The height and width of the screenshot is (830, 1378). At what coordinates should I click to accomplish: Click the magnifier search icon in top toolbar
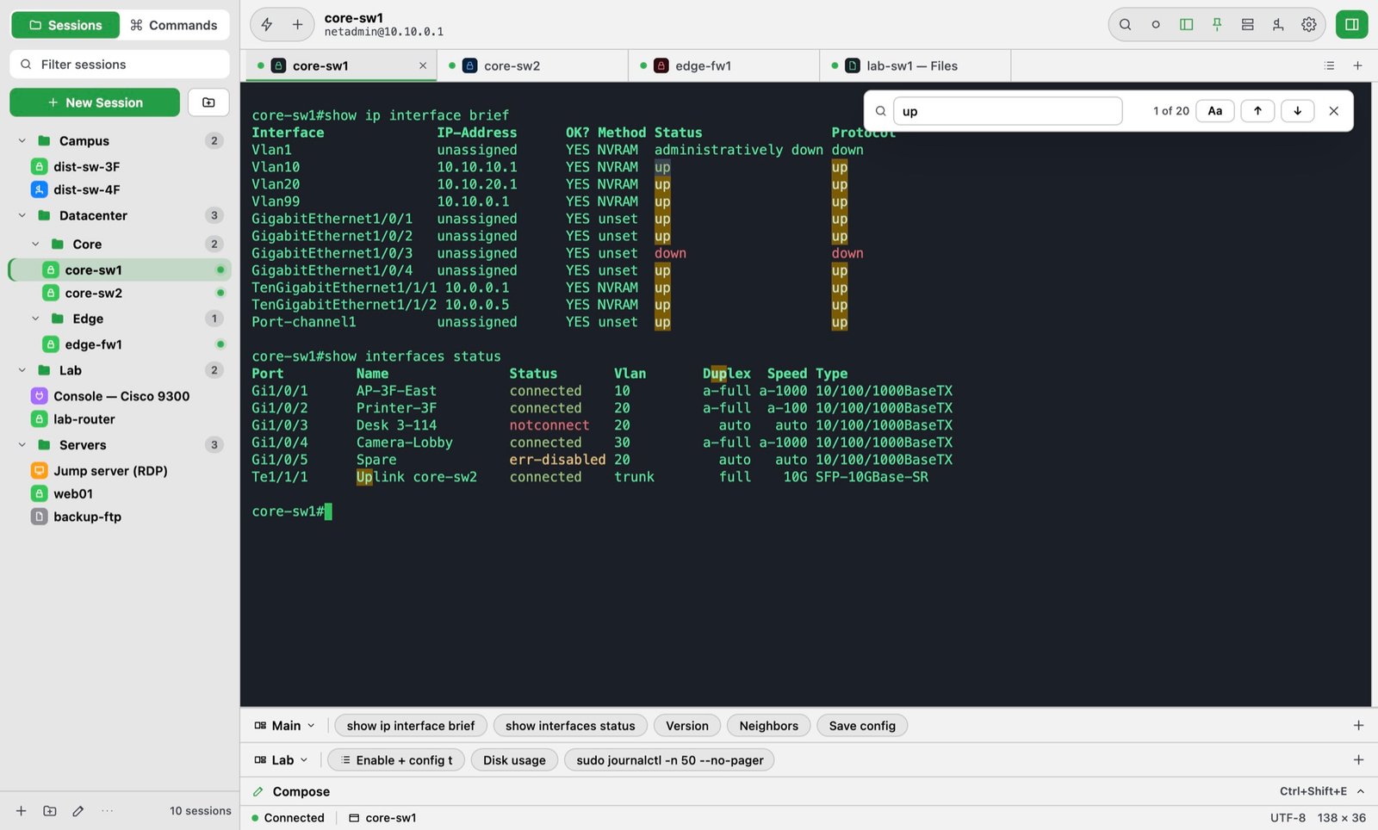point(1125,25)
